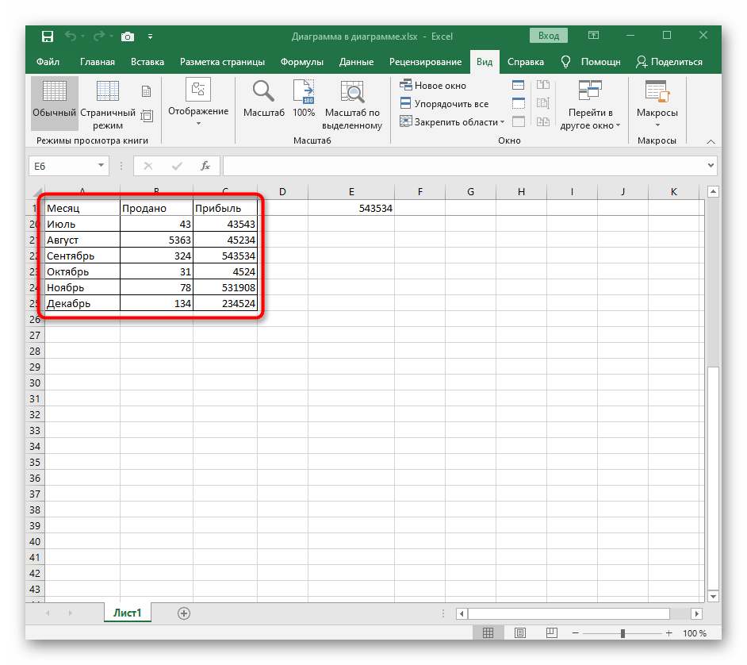Click the Hide window icon

coord(518,103)
